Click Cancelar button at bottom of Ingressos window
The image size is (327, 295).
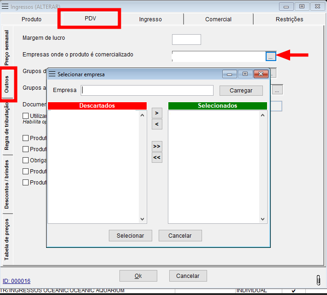tap(188, 276)
